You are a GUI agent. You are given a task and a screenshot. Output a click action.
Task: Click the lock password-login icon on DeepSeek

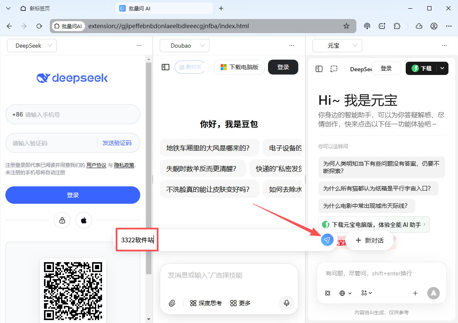coord(62,221)
